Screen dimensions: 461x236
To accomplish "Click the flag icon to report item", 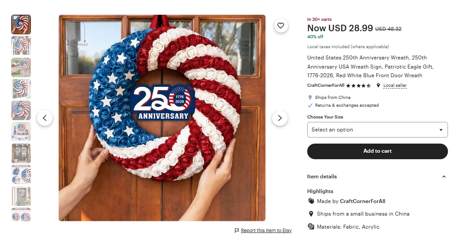I will [x=237, y=231].
